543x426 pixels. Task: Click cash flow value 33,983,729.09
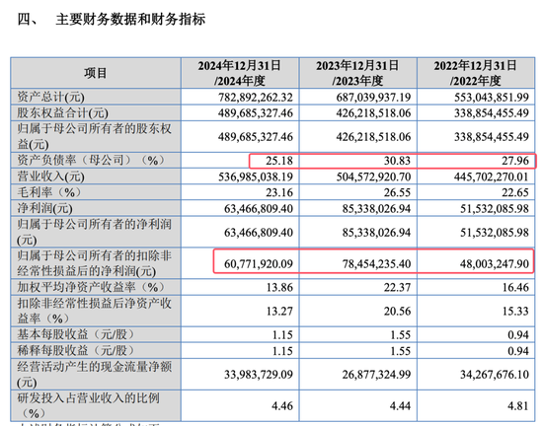259,375
